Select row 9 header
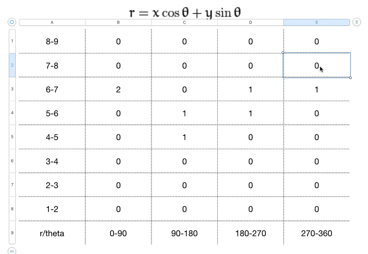The height and width of the screenshot is (254, 368). [12, 232]
